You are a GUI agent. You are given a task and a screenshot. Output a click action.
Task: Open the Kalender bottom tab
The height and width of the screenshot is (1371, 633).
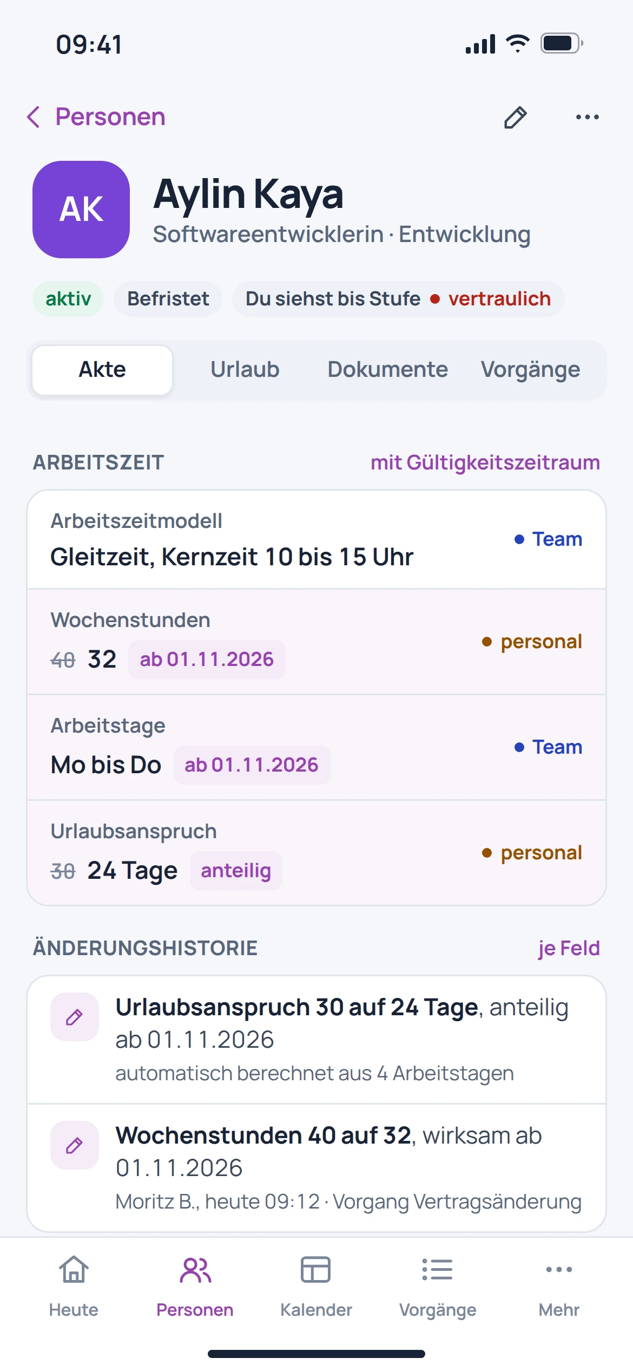(316, 1287)
